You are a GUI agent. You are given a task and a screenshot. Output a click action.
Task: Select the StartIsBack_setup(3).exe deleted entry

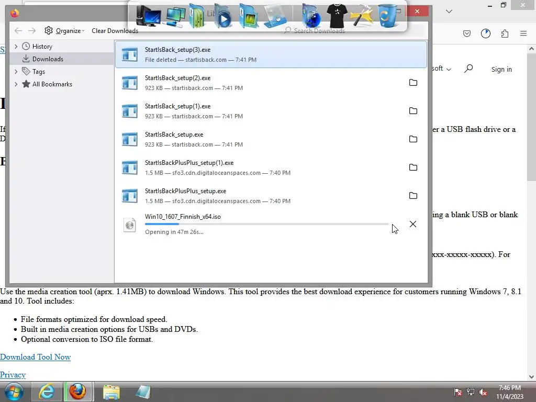coord(271,54)
